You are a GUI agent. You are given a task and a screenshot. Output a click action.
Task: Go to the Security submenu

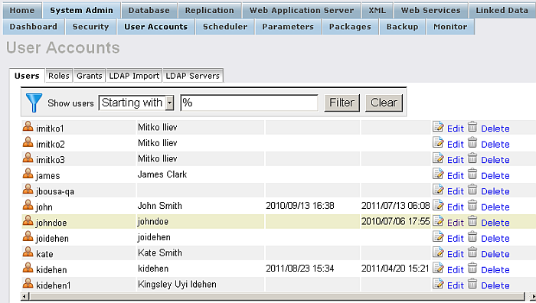pyautogui.click(x=90, y=27)
